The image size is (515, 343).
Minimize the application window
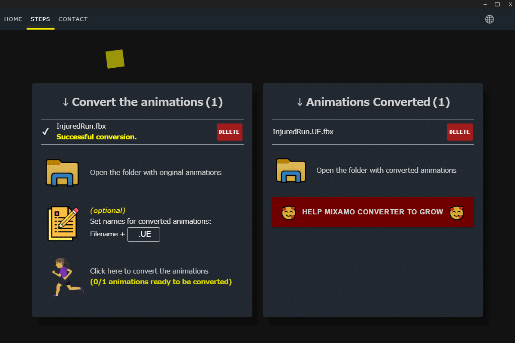485,4
